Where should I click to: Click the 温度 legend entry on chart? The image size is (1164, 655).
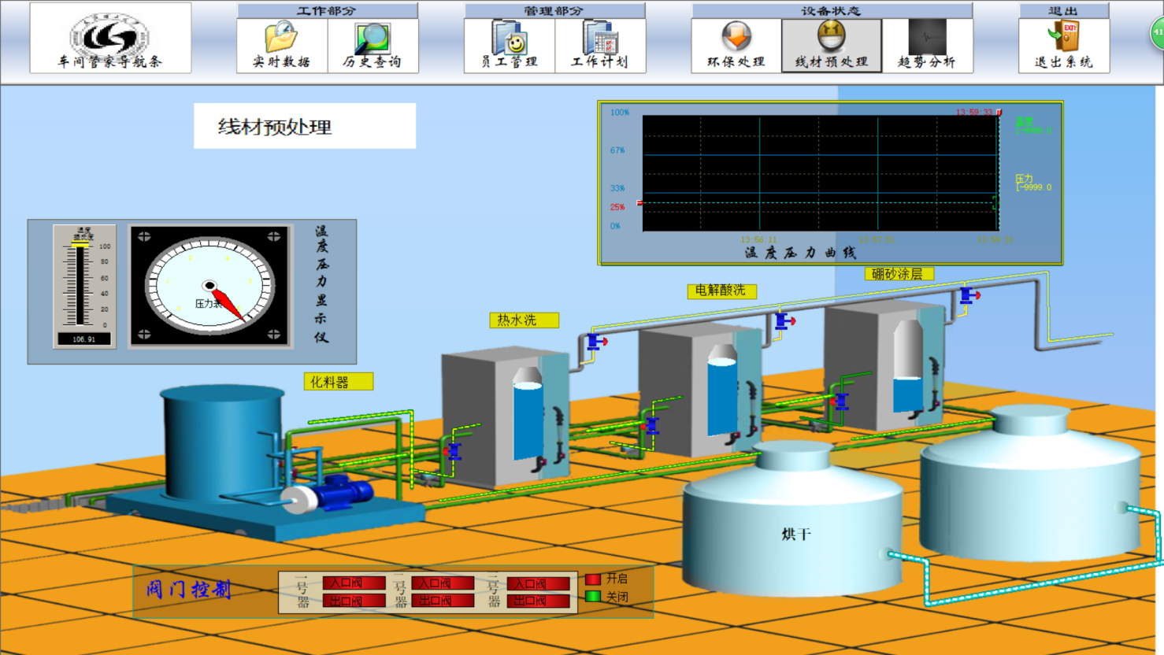click(x=1033, y=126)
